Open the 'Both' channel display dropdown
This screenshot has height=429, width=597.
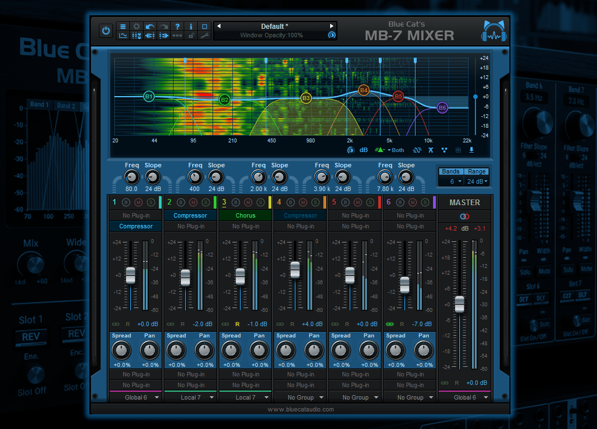(396, 150)
